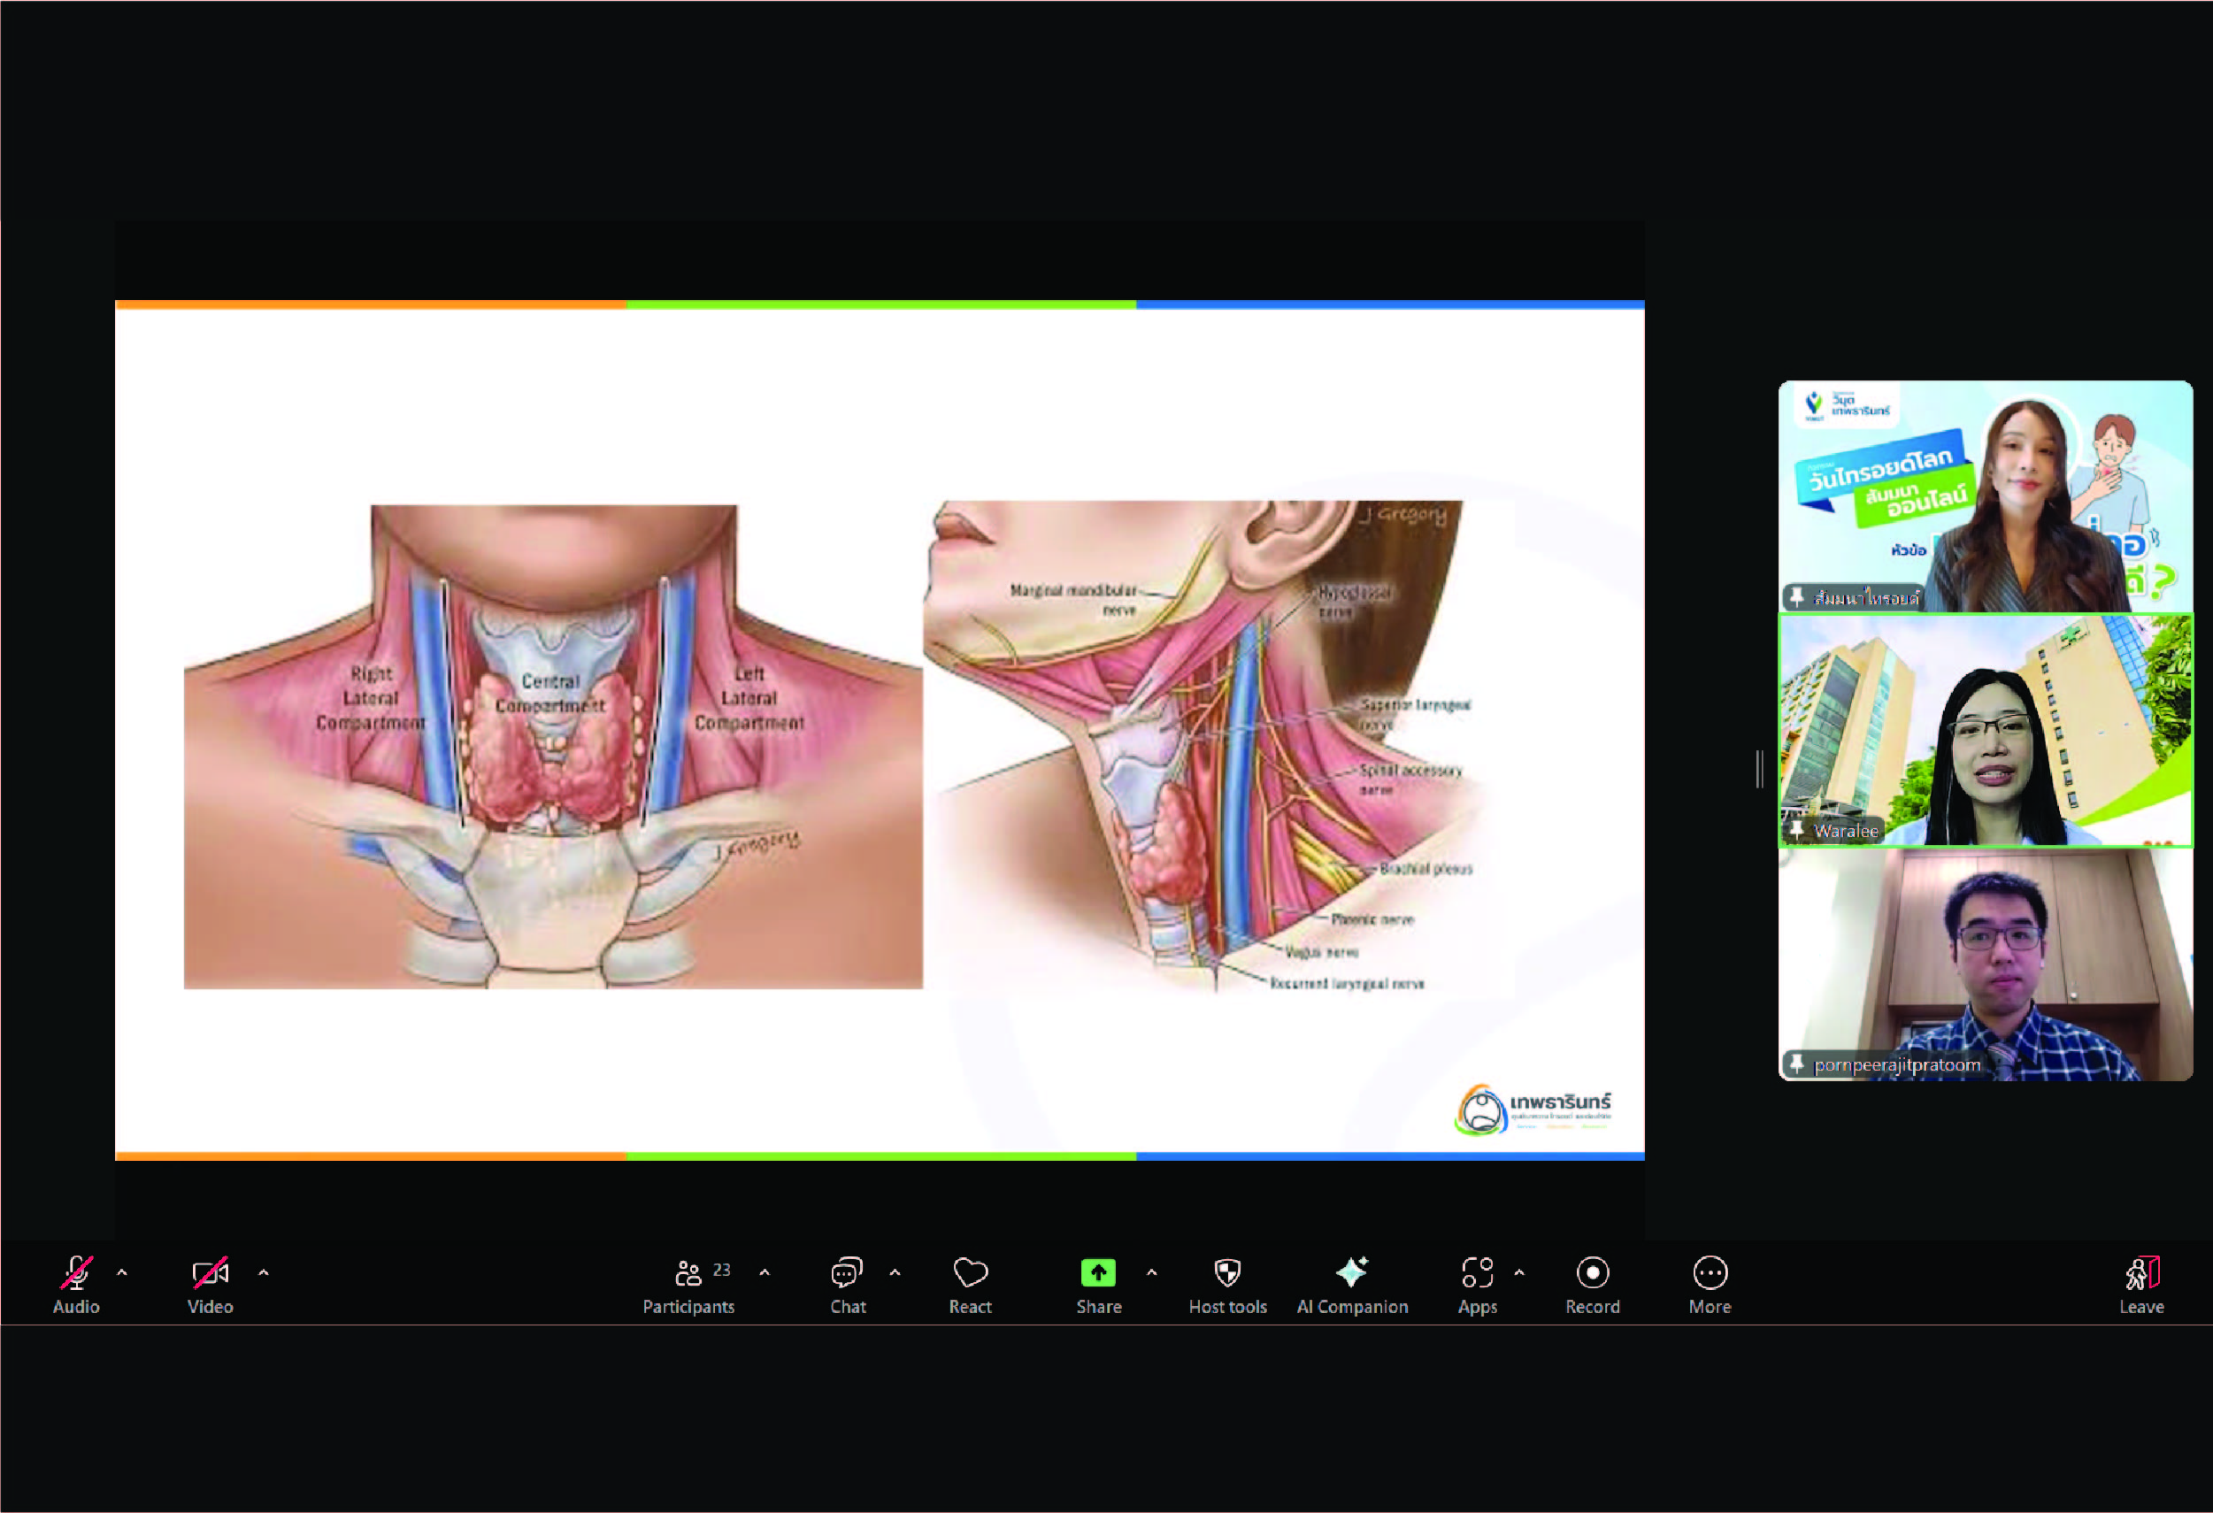Image resolution: width=2213 pixels, height=1513 pixels.
Task: Leave the meeting
Action: click(x=2141, y=1285)
